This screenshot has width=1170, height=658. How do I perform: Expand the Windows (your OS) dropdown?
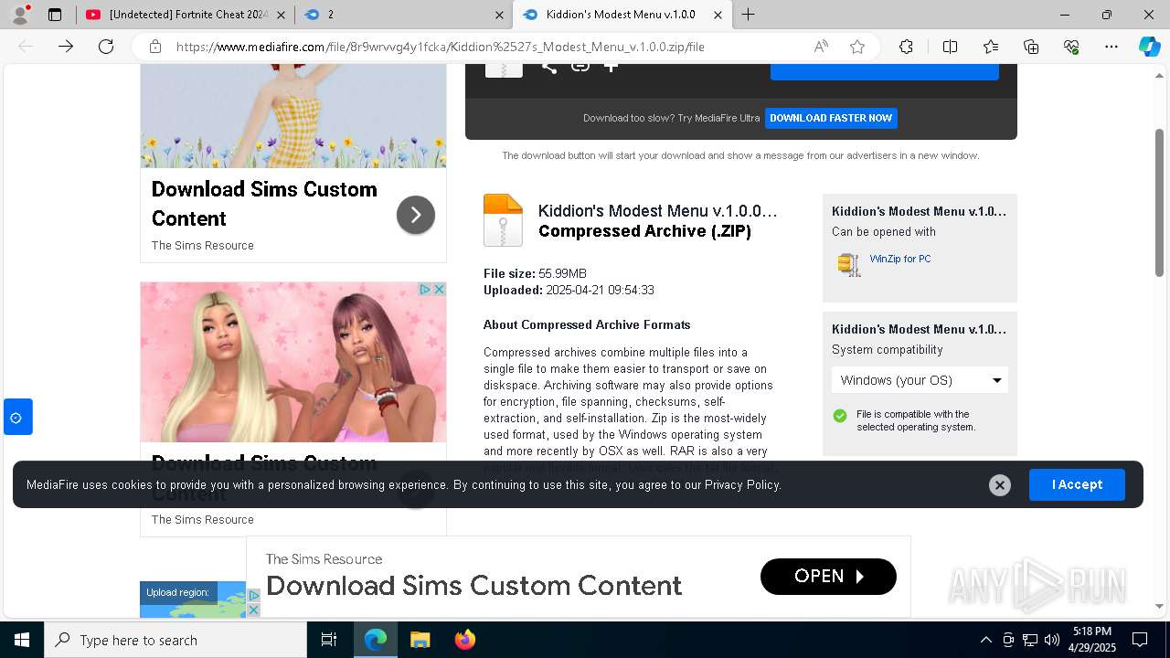(x=920, y=380)
